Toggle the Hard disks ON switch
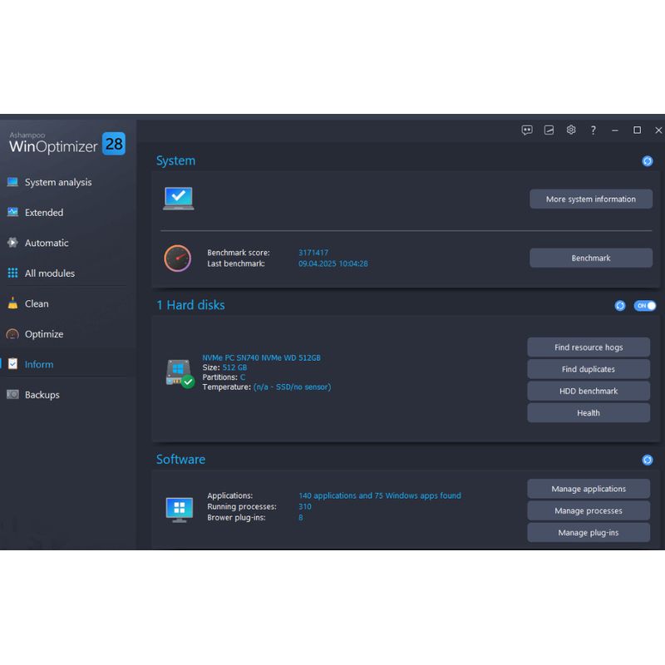Screen dimensions: 665x665 [645, 306]
